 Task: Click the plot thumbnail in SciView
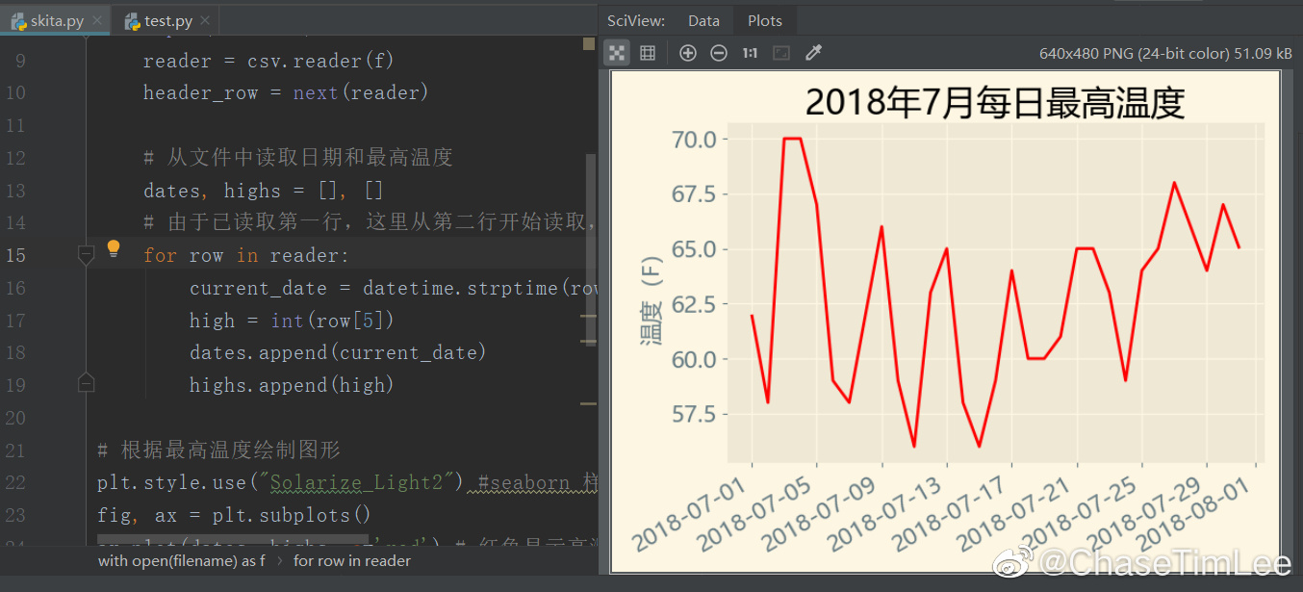click(946, 321)
